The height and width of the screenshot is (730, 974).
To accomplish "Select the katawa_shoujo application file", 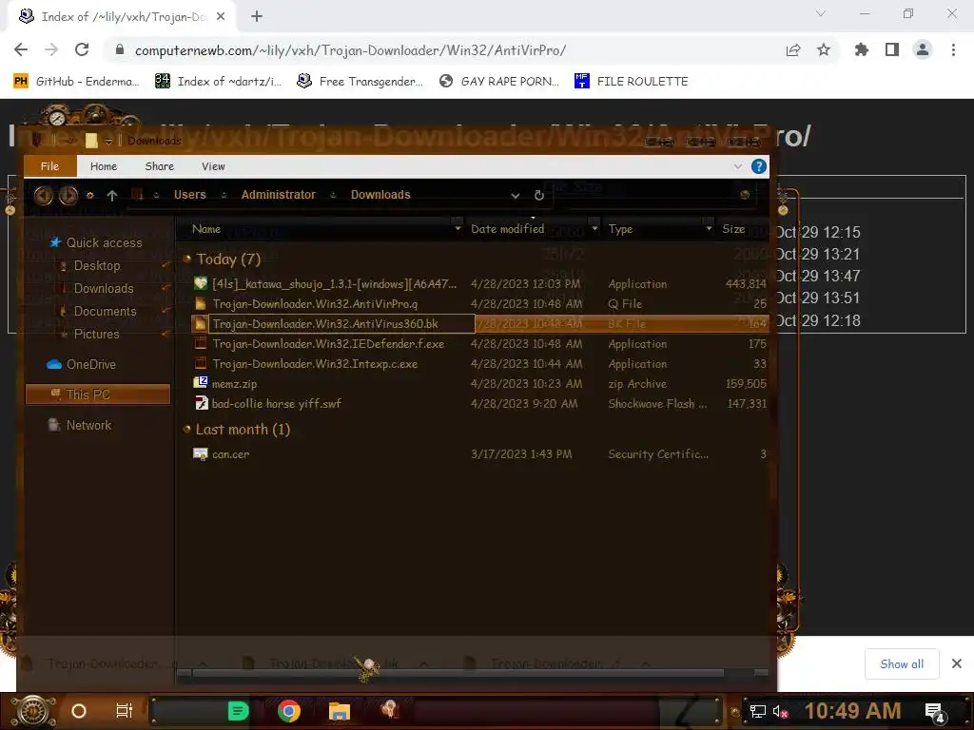I will 334,283.
